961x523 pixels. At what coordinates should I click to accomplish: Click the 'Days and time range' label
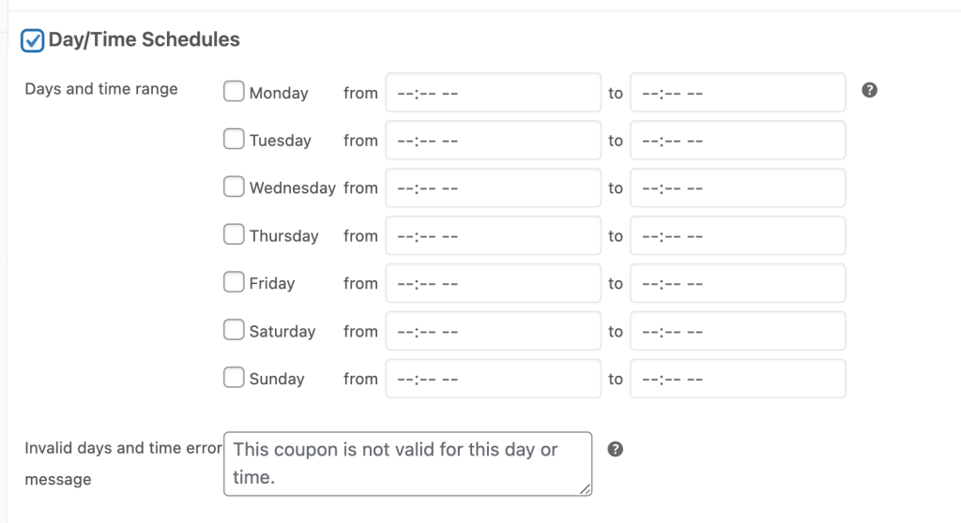101,89
